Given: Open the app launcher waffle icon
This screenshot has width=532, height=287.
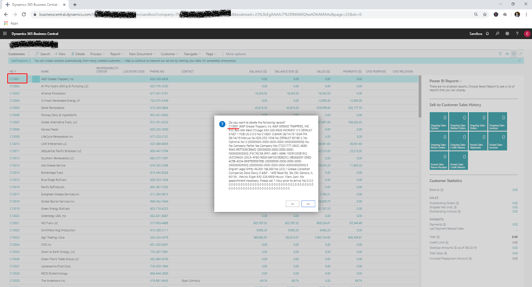Looking at the screenshot, I should coord(5,34).
